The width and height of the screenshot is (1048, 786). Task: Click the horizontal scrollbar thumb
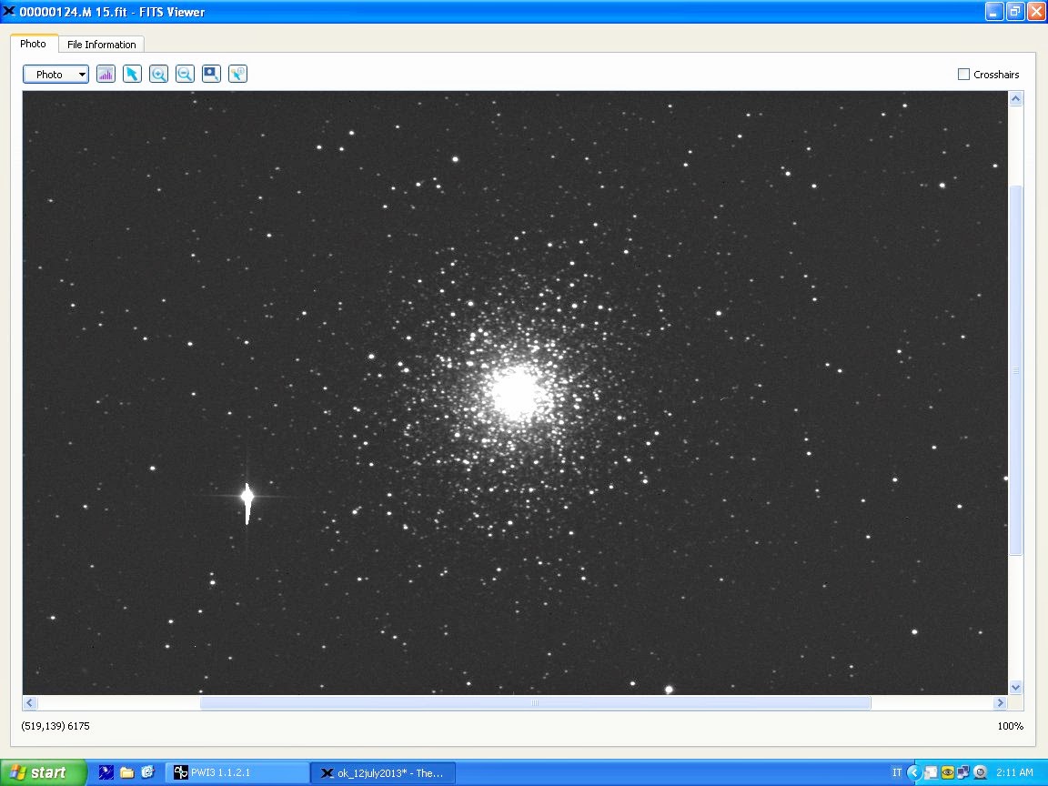point(535,703)
